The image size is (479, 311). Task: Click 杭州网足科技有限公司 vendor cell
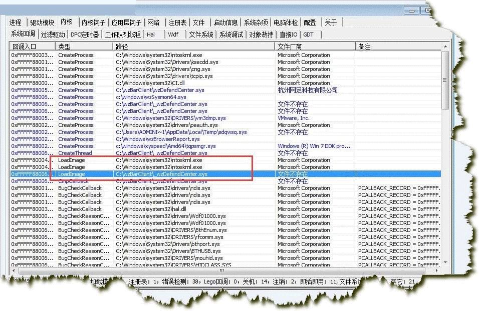click(x=308, y=90)
